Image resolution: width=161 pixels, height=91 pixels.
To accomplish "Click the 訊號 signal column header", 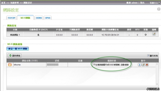I will tap(57, 61).
